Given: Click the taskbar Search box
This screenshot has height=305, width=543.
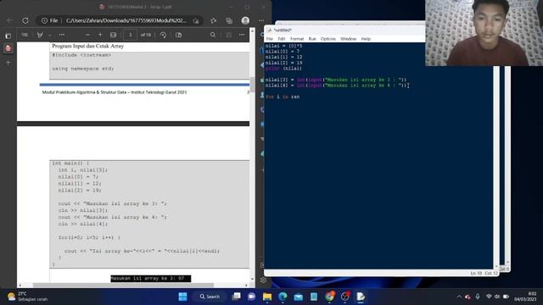Looking at the screenshot, I should click(210, 297).
